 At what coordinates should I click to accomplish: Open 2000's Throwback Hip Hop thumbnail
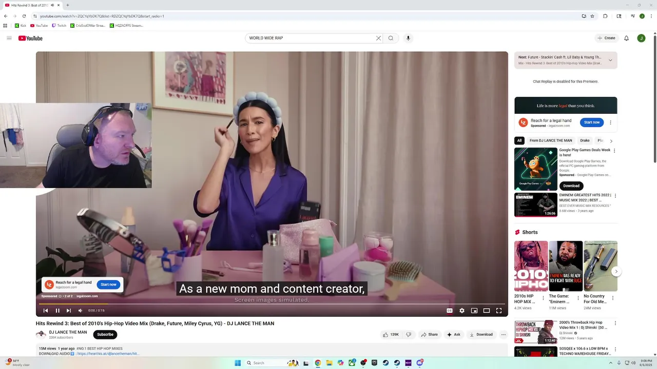[536, 332]
